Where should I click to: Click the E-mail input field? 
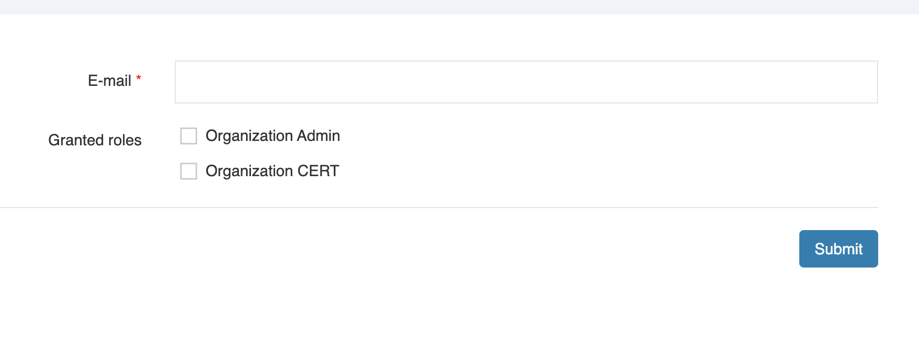526,82
